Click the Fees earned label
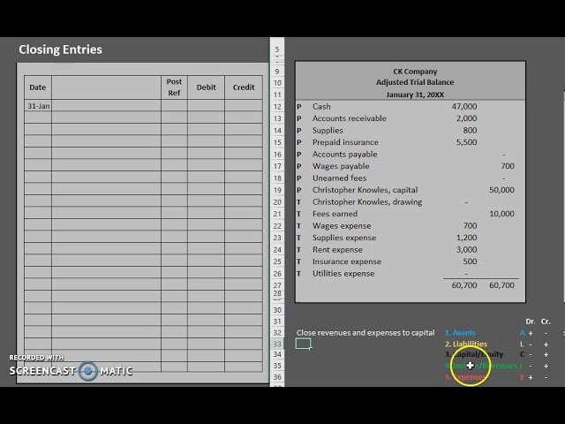 [x=335, y=214]
